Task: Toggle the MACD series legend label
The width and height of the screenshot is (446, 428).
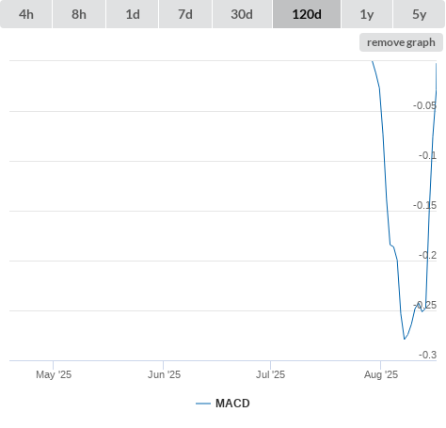Action: (x=232, y=404)
